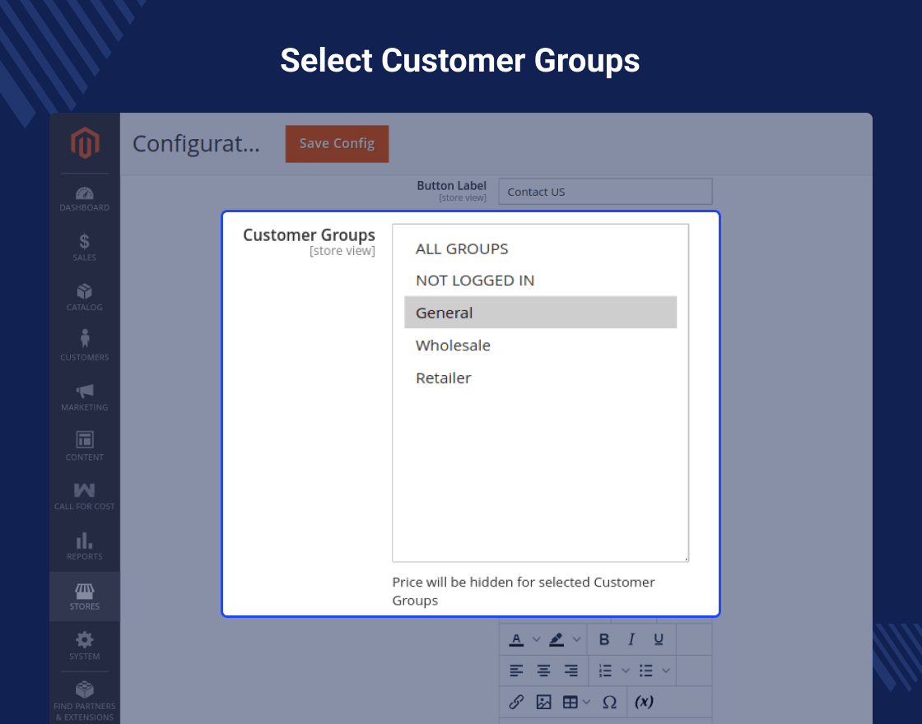Toggle italic formatting in editor
This screenshot has width=922, height=724.
click(631, 639)
